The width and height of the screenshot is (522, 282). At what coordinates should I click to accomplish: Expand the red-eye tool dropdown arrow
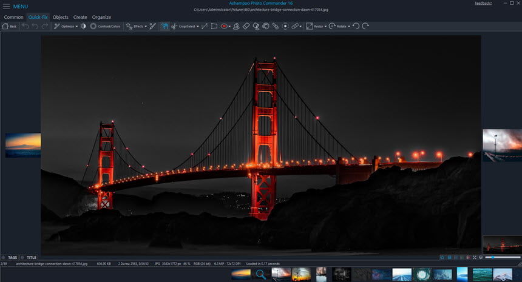(x=229, y=26)
